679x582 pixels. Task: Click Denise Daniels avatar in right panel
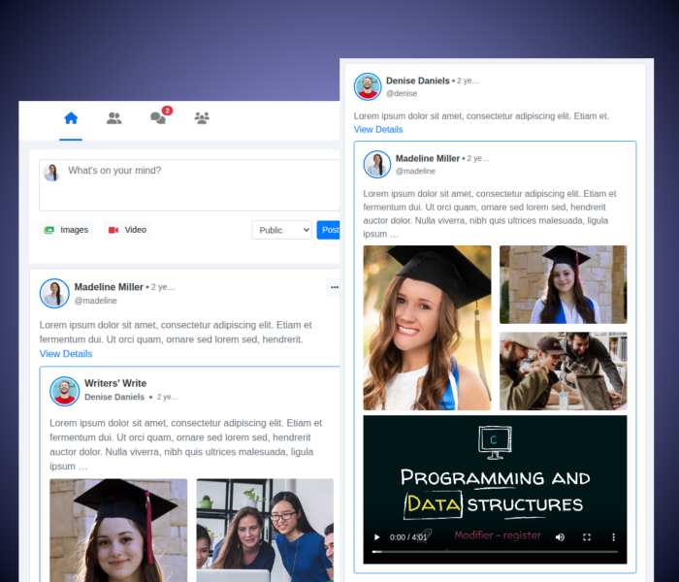pyautogui.click(x=368, y=86)
